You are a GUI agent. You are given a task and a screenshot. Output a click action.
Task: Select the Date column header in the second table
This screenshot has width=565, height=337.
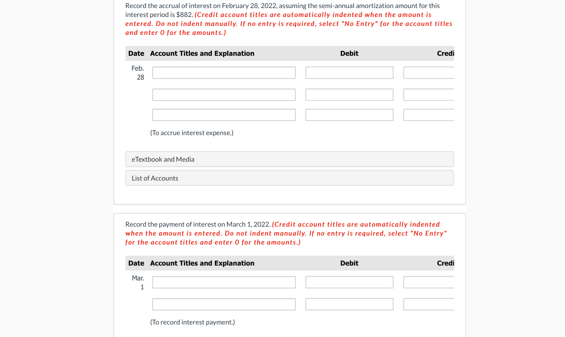[x=136, y=263]
